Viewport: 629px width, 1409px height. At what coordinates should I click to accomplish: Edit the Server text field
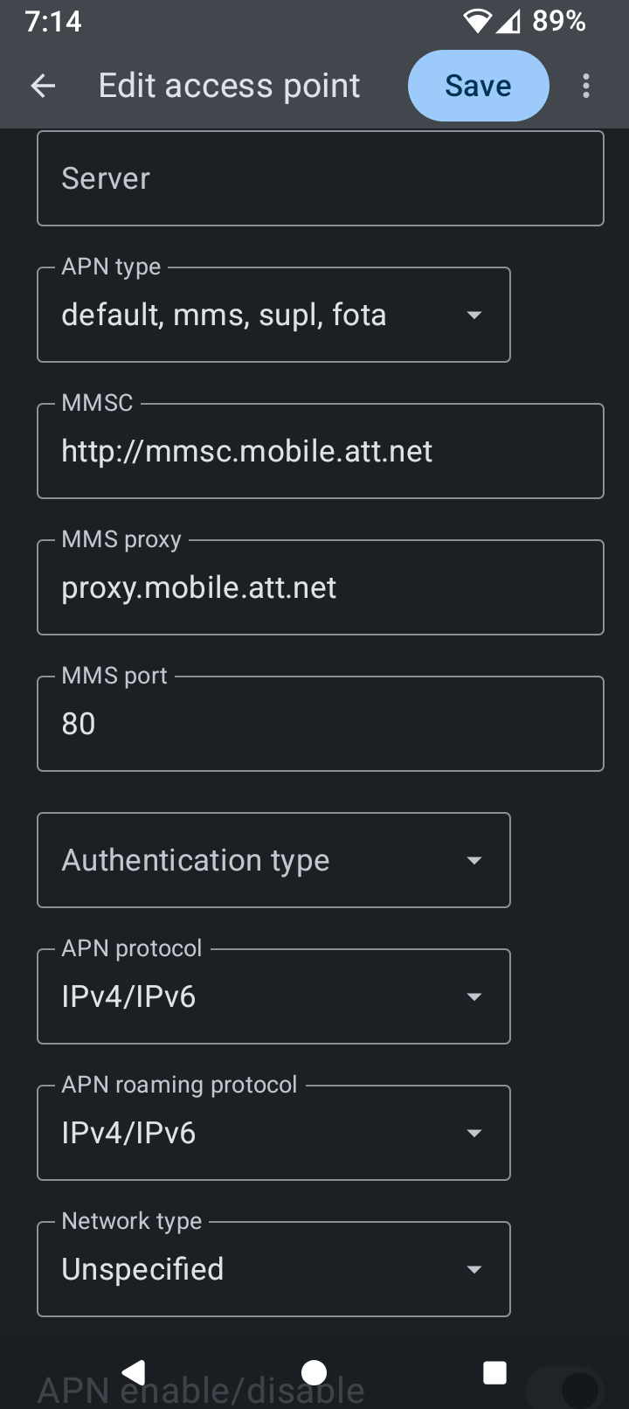pos(321,178)
